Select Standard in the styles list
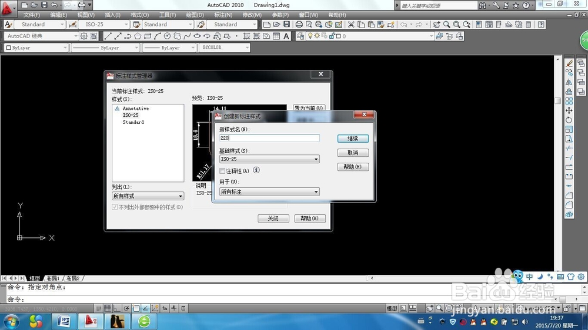Image resolution: width=588 pixels, height=330 pixels. pos(133,122)
